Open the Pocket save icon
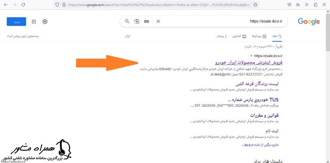330x163 pixels. point(290,5)
